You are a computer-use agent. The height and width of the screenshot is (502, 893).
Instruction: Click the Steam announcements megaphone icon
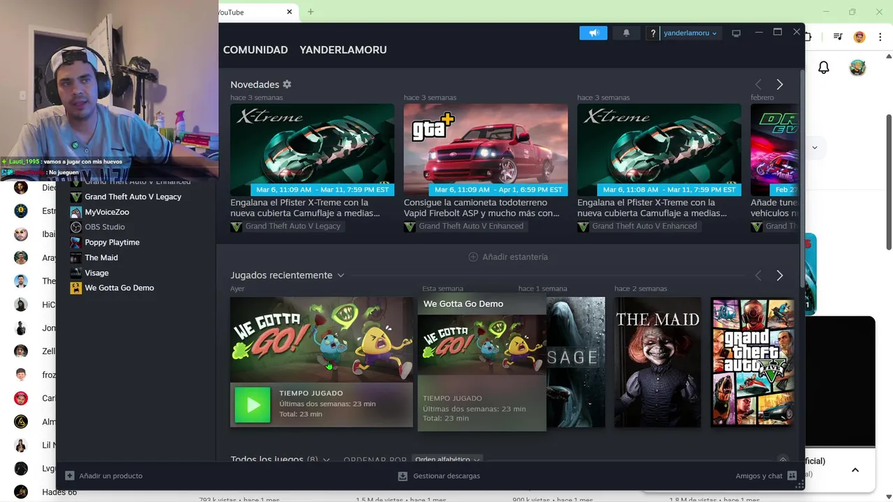594,33
